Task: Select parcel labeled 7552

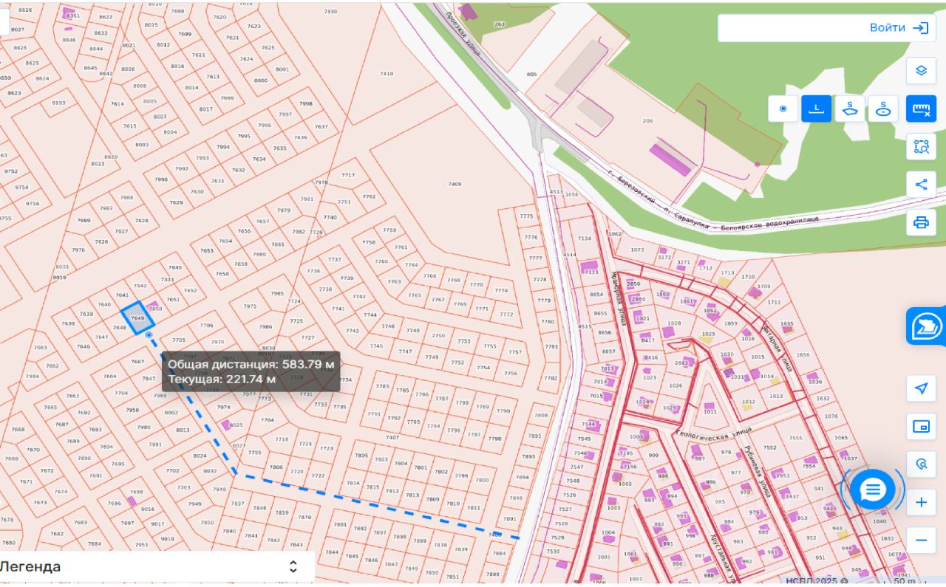Action: pyautogui.click(x=770, y=447)
